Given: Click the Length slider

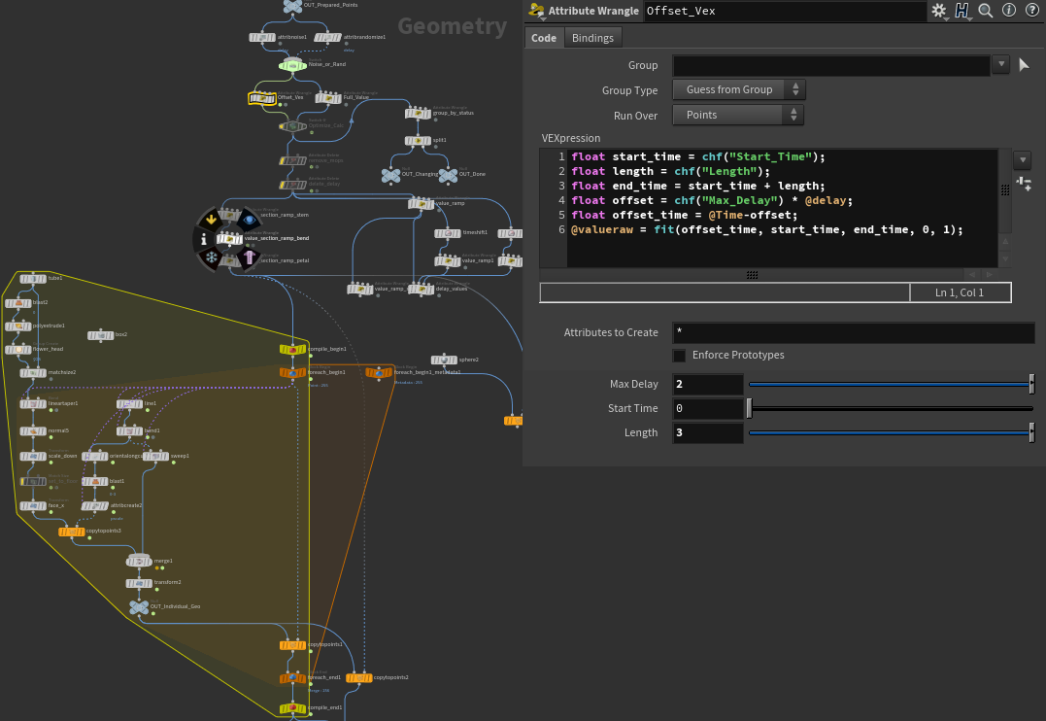Looking at the screenshot, I should 891,432.
